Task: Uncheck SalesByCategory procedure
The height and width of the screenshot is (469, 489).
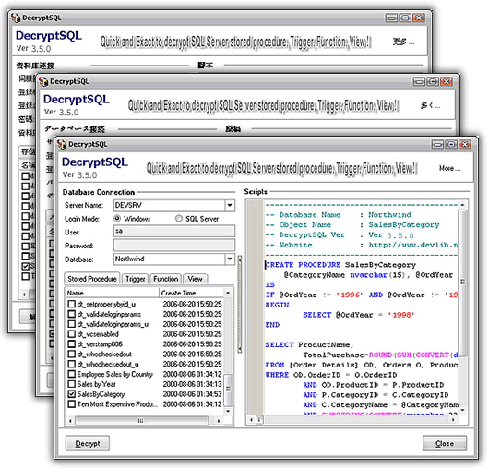Action: [x=72, y=394]
